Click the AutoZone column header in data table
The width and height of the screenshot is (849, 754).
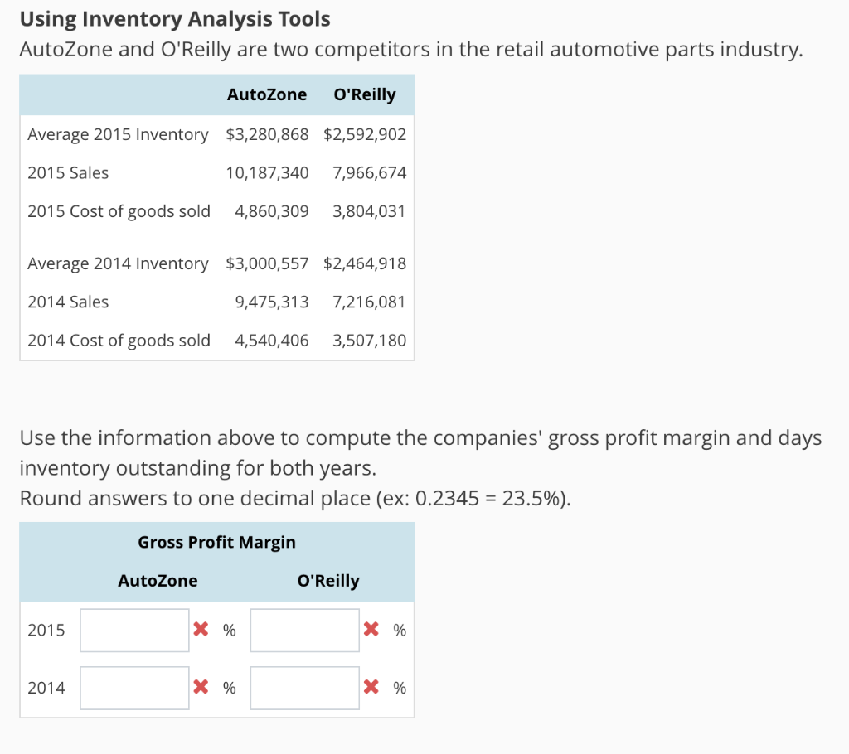point(267,94)
